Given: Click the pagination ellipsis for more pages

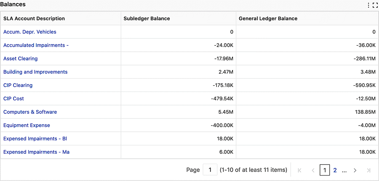Looking at the screenshot, I should pos(344,171).
